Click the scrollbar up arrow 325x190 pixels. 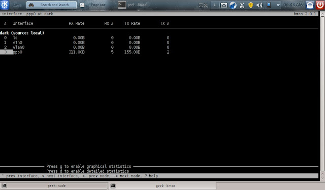coord(322,14)
